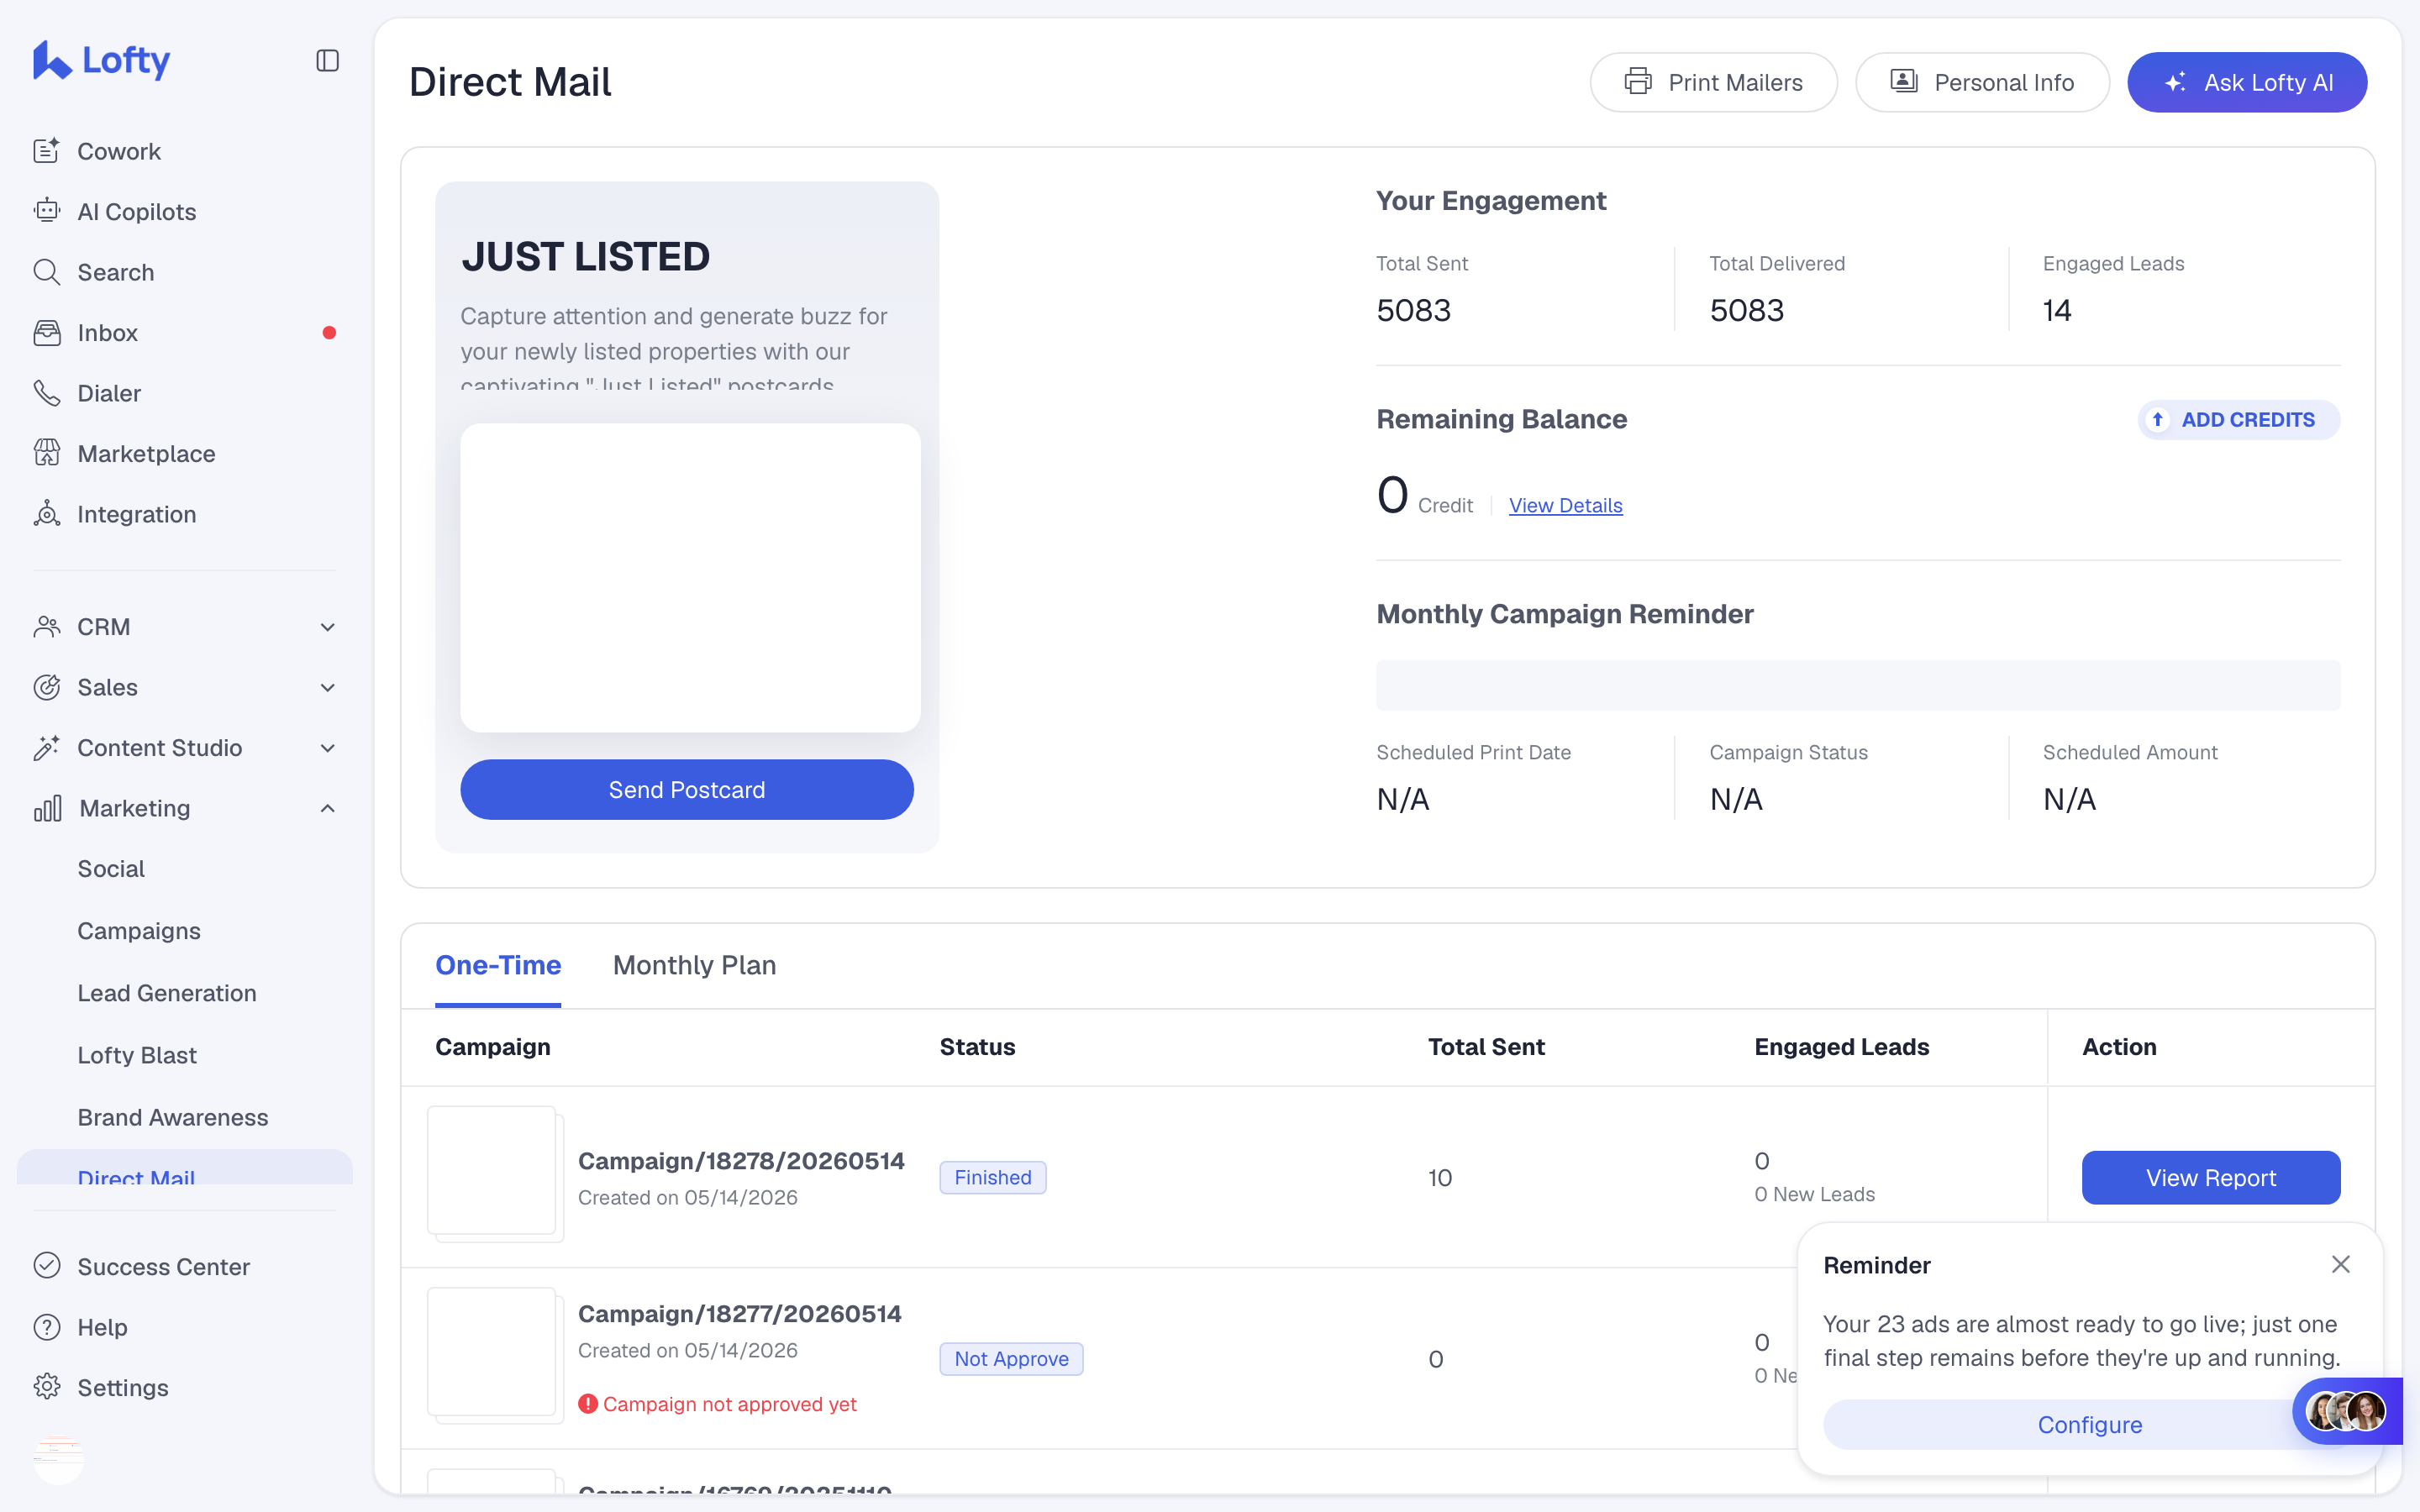Click the Monthly Campaign Reminder gray bar
The width and height of the screenshot is (2420, 1512).
pyautogui.click(x=1858, y=685)
